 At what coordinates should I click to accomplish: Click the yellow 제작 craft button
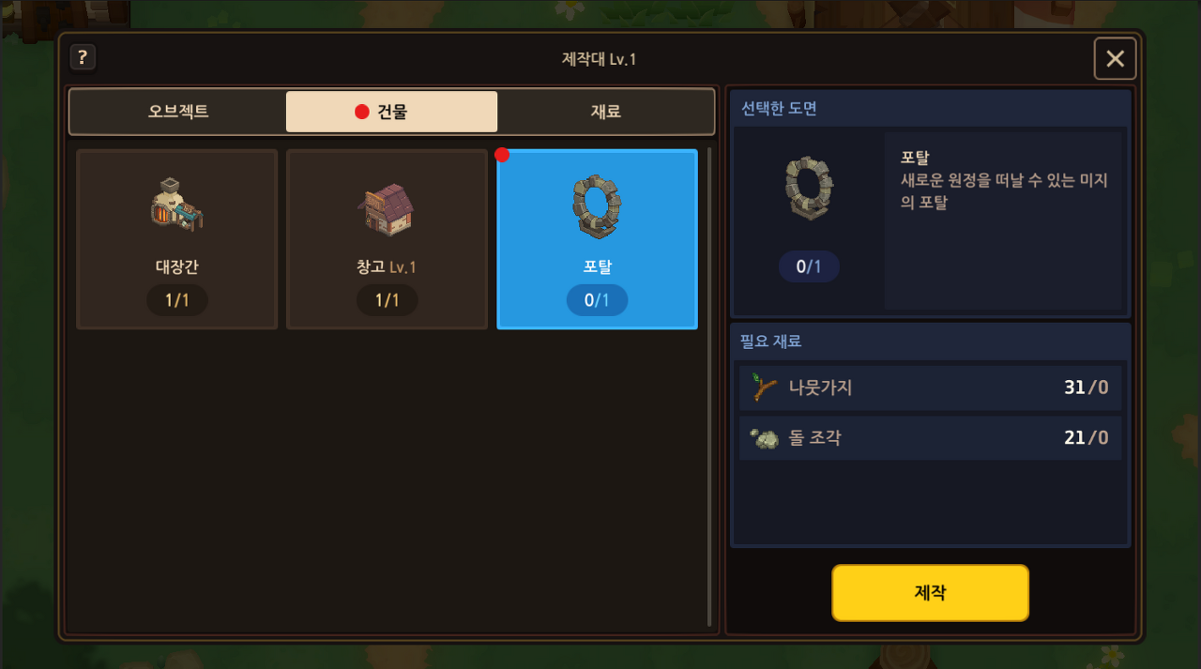point(930,593)
